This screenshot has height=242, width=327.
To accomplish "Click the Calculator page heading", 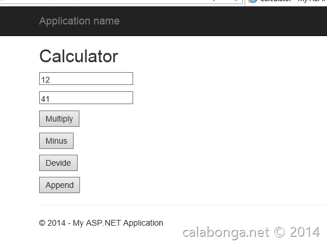I will point(79,56).
